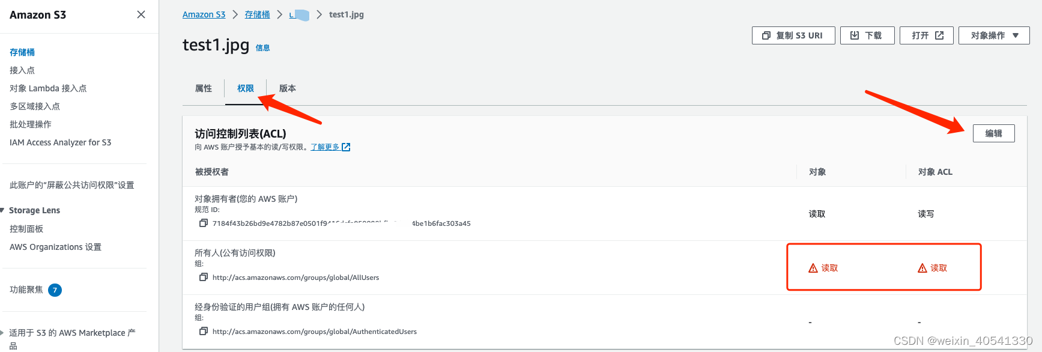1042x352 pixels.
Task: Open IAM Access Analyzer for S3
Action: point(60,142)
